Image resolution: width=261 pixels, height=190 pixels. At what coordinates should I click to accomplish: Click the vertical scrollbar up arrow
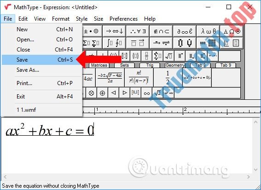(x=256, y=122)
